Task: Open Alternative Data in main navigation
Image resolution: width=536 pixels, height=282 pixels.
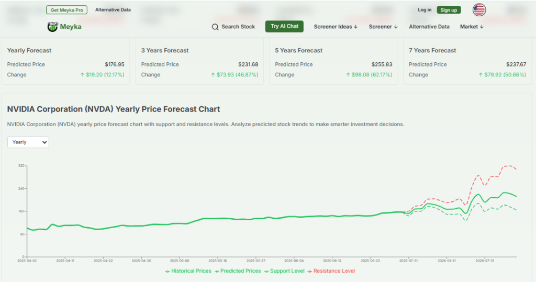Action: pyautogui.click(x=429, y=27)
